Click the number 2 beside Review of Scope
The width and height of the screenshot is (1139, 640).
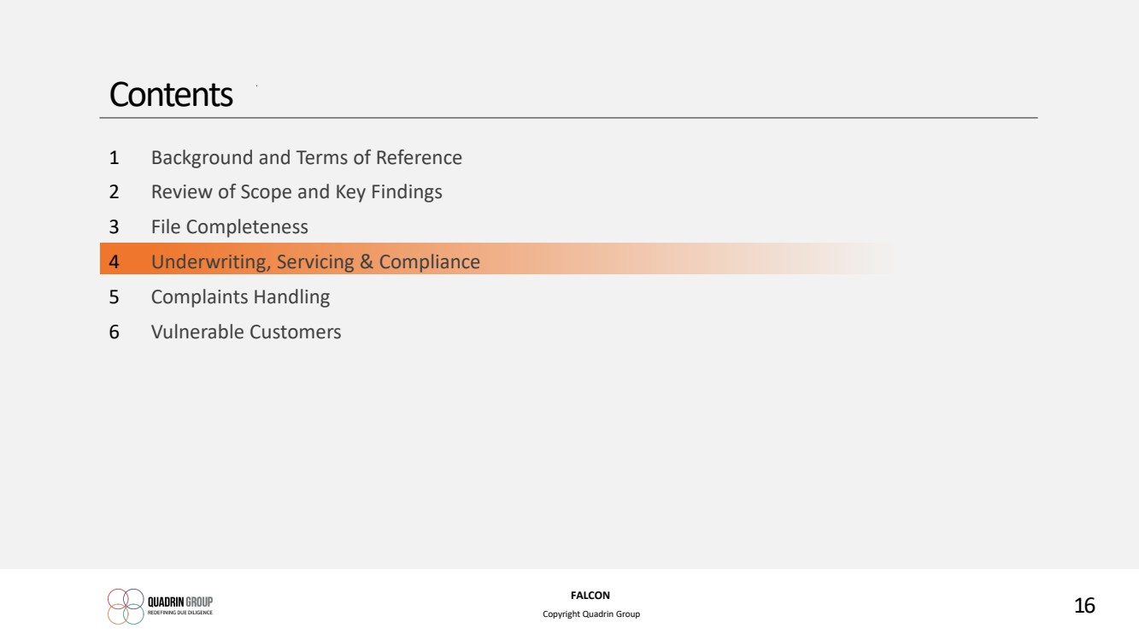coord(114,192)
